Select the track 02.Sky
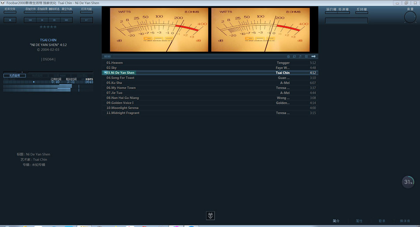The width and height of the screenshot is (420, 227). click(x=210, y=68)
